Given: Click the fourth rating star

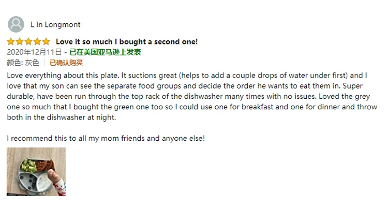Looking at the screenshot, I should tap(37, 41).
